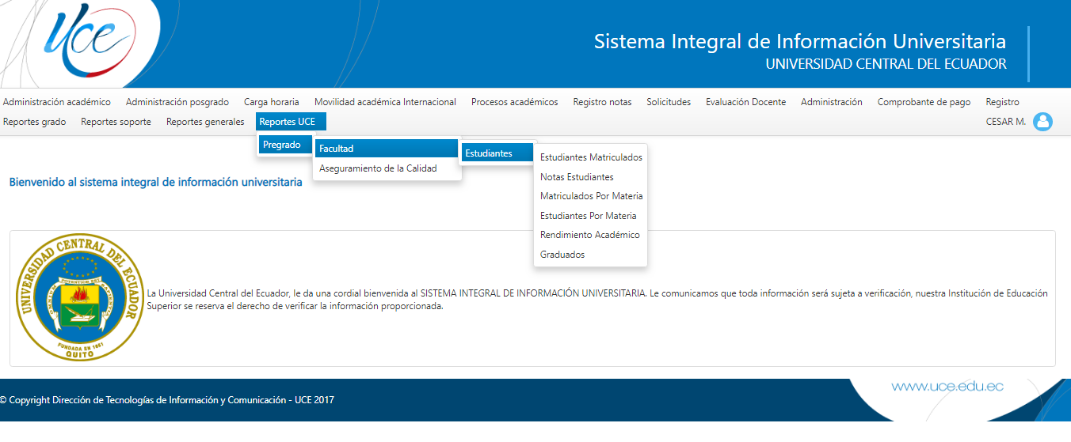This screenshot has height=442, width=1071.
Task: Click www.uce.edu.ec footer link
Action: (947, 387)
